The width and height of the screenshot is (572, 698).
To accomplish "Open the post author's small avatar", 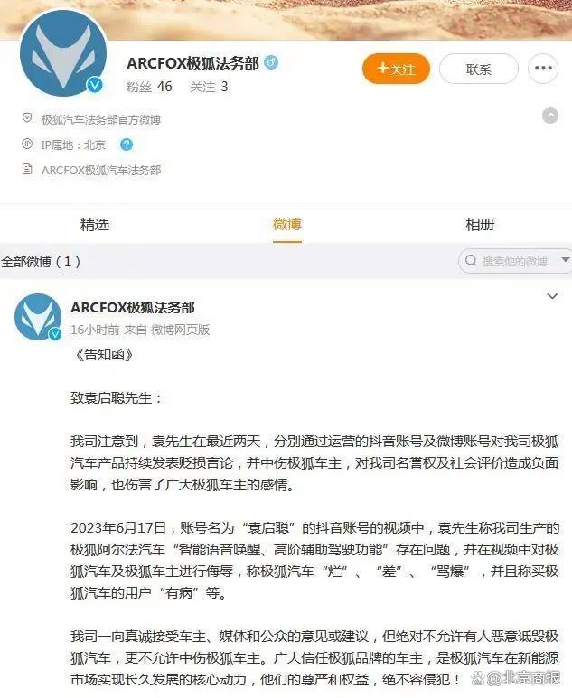I will (x=38, y=317).
